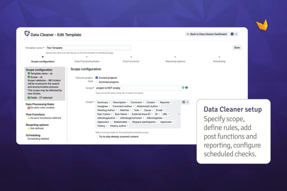Go to Post Functions step tab
The width and height of the screenshot is (287, 191).
click(131, 61)
